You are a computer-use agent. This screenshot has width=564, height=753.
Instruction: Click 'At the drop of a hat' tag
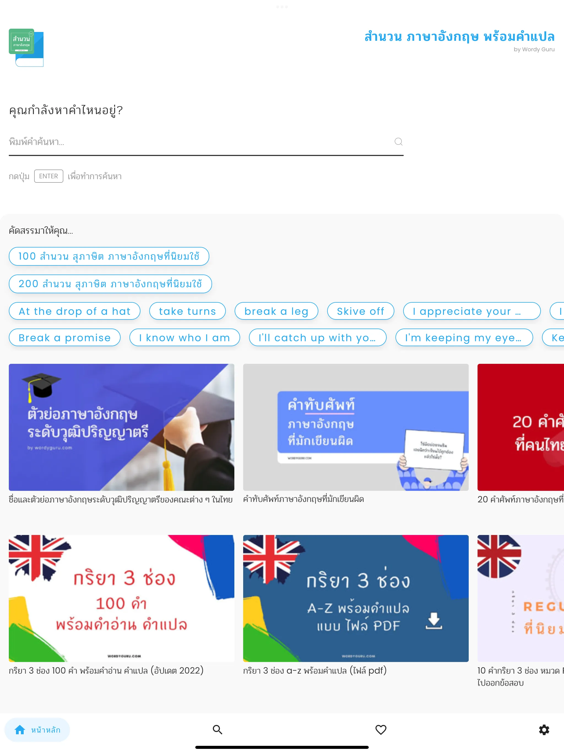74,311
